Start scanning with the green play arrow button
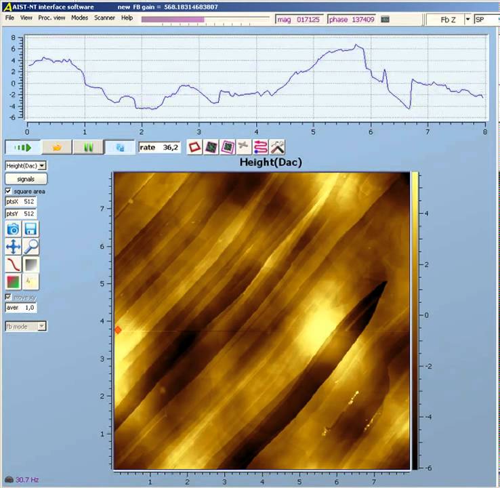Screen dimensions: 500x488 (x=23, y=147)
